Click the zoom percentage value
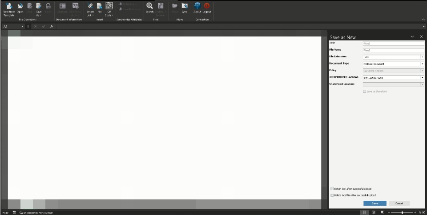The height and width of the screenshot is (215, 427). click(422, 212)
